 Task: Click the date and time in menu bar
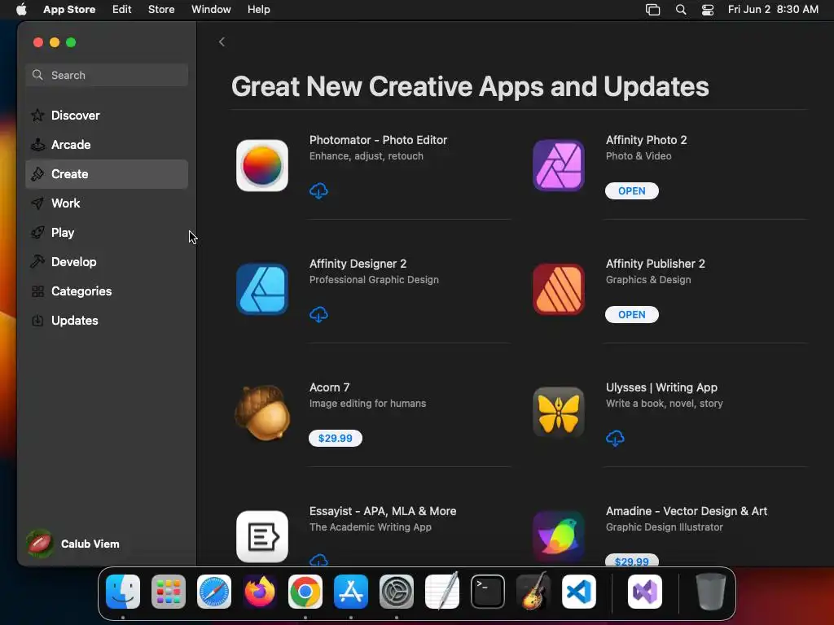[773, 10]
